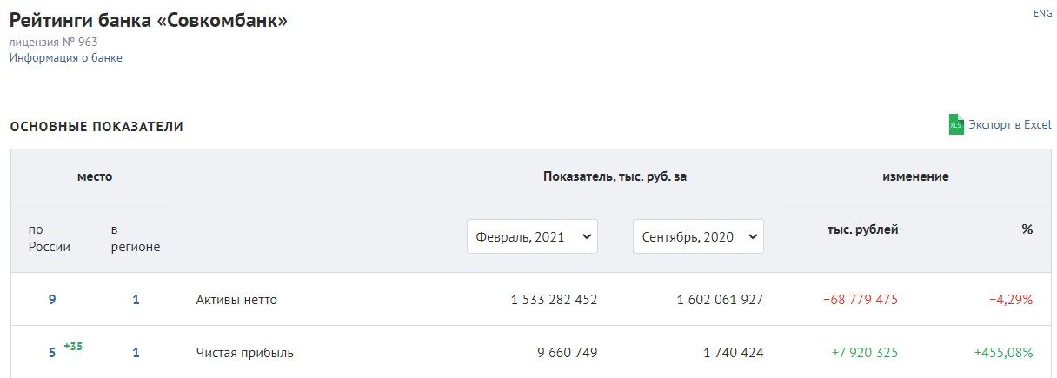Viewport: 1057px width, 378px height.
Task: Click the +35 rank change badge
Action: click(73, 347)
